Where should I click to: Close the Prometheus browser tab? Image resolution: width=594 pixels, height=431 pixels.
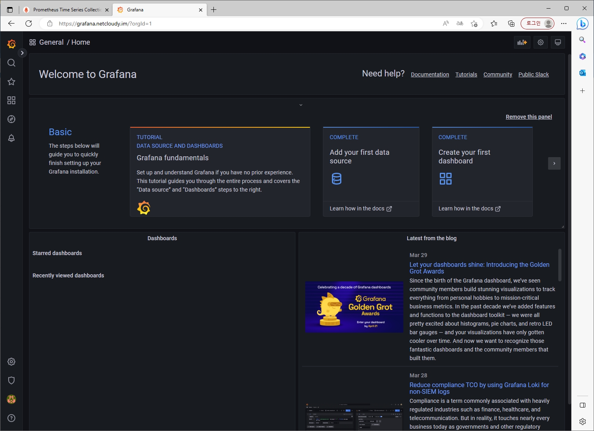(x=107, y=10)
